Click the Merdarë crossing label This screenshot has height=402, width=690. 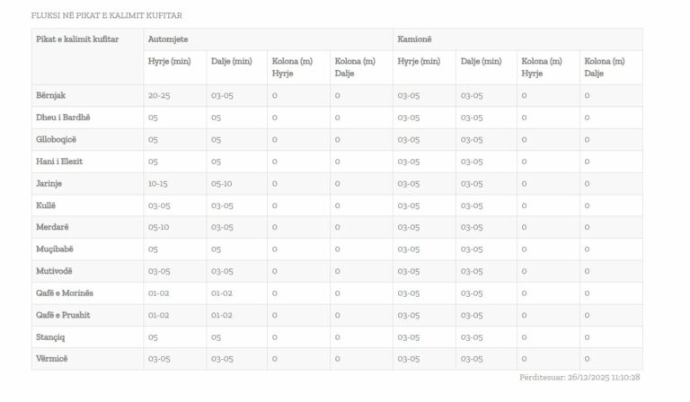click(x=51, y=227)
